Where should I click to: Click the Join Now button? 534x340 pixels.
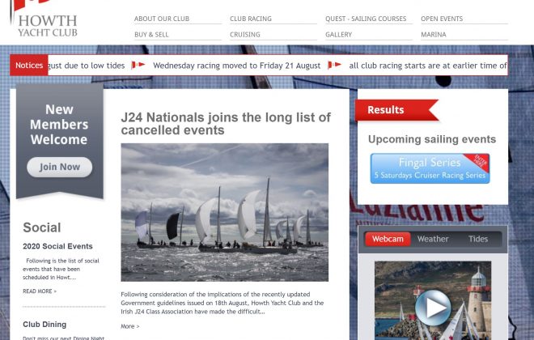click(60, 167)
